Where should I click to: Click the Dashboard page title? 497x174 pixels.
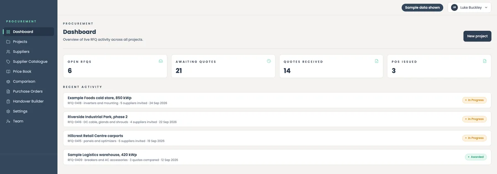[x=80, y=32]
